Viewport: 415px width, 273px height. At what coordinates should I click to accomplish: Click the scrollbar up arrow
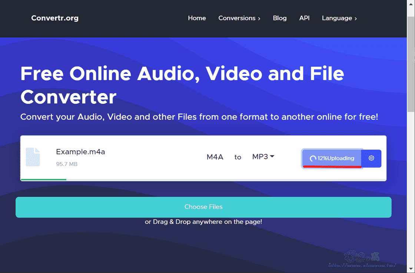click(412, 3)
